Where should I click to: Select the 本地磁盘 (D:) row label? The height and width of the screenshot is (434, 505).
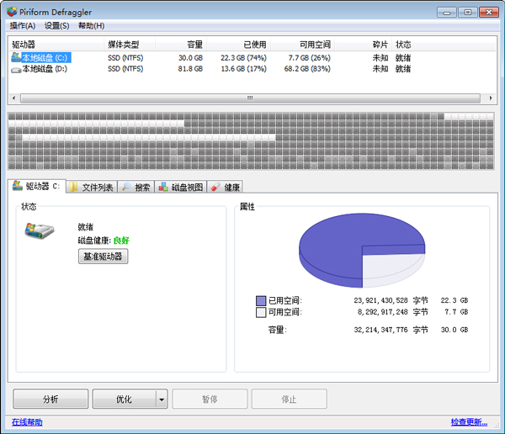click(45, 69)
